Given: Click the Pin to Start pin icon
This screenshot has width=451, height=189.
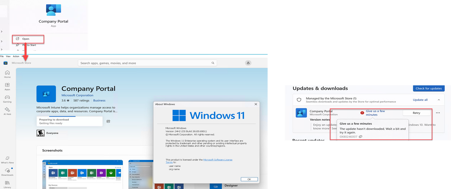Looking at the screenshot, I should (18, 45).
